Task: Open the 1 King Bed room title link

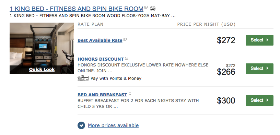Action: click(77, 9)
